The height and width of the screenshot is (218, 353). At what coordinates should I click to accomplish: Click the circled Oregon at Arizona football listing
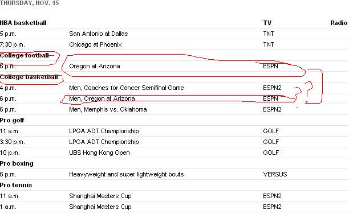94,66
